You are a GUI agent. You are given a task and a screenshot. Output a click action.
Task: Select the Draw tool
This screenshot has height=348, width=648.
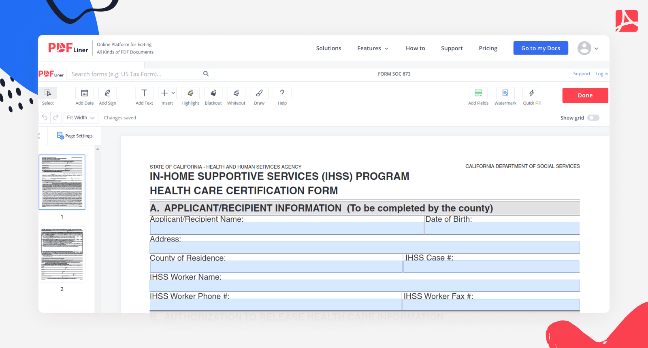[259, 93]
